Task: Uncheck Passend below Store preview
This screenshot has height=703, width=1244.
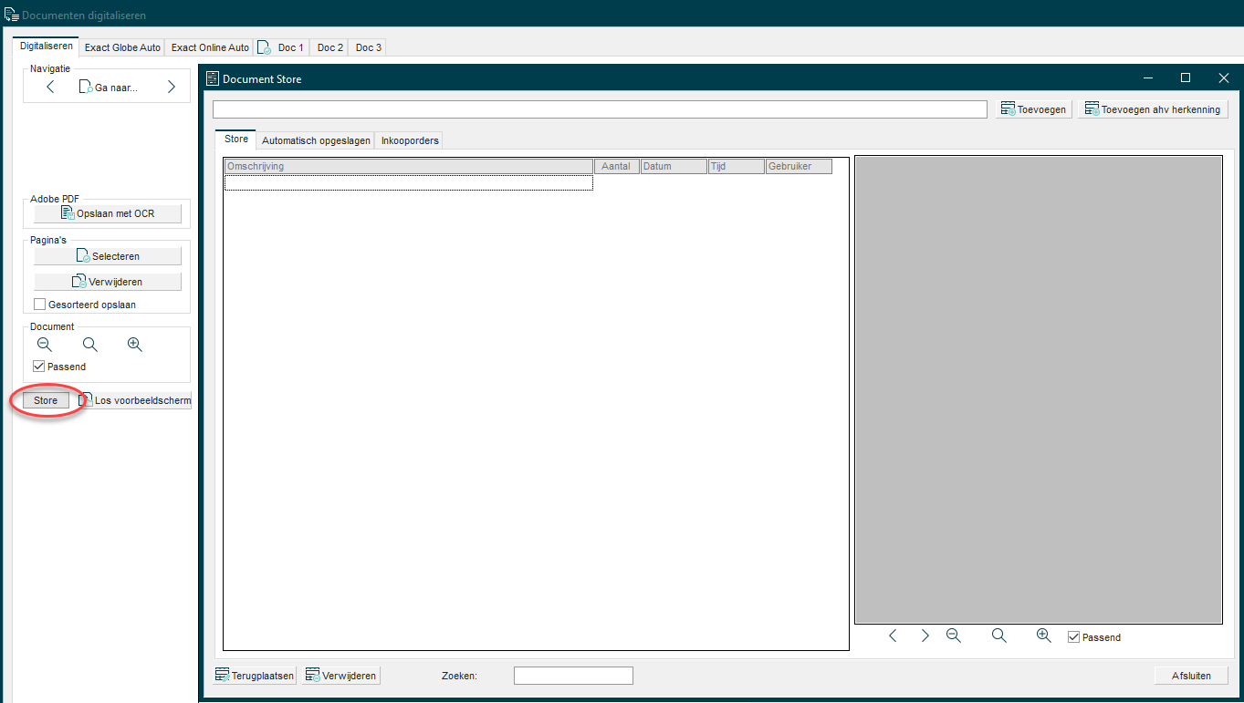Action: coord(1073,637)
